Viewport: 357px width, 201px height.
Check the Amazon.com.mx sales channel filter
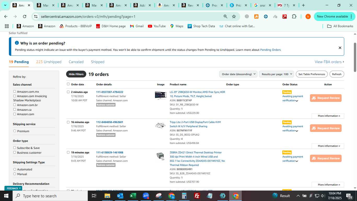tap(15, 92)
